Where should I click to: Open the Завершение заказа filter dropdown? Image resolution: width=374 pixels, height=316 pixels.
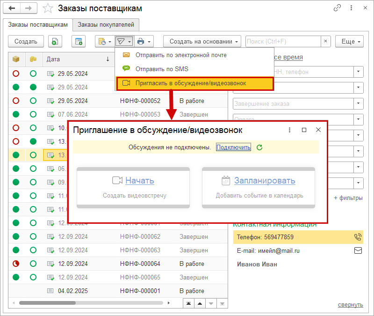(x=358, y=103)
